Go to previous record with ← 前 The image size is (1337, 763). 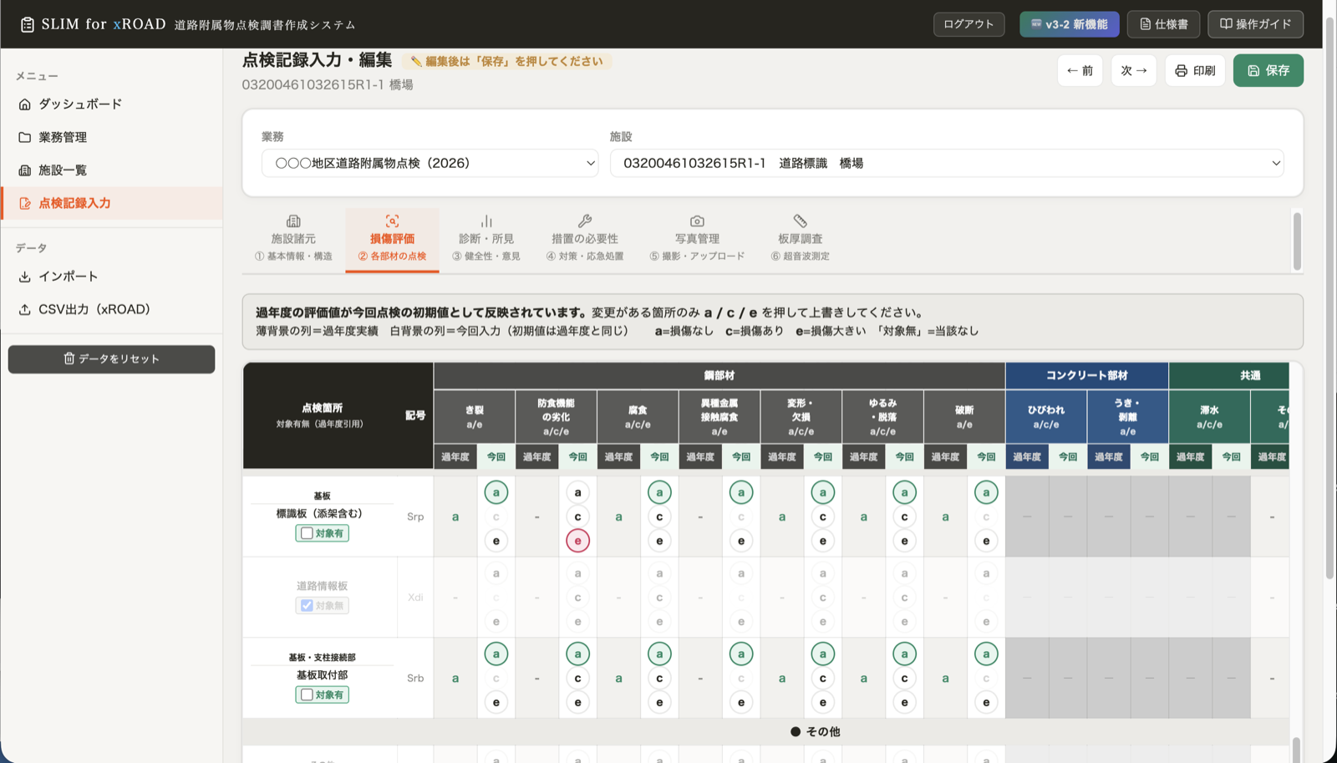click(1080, 71)
